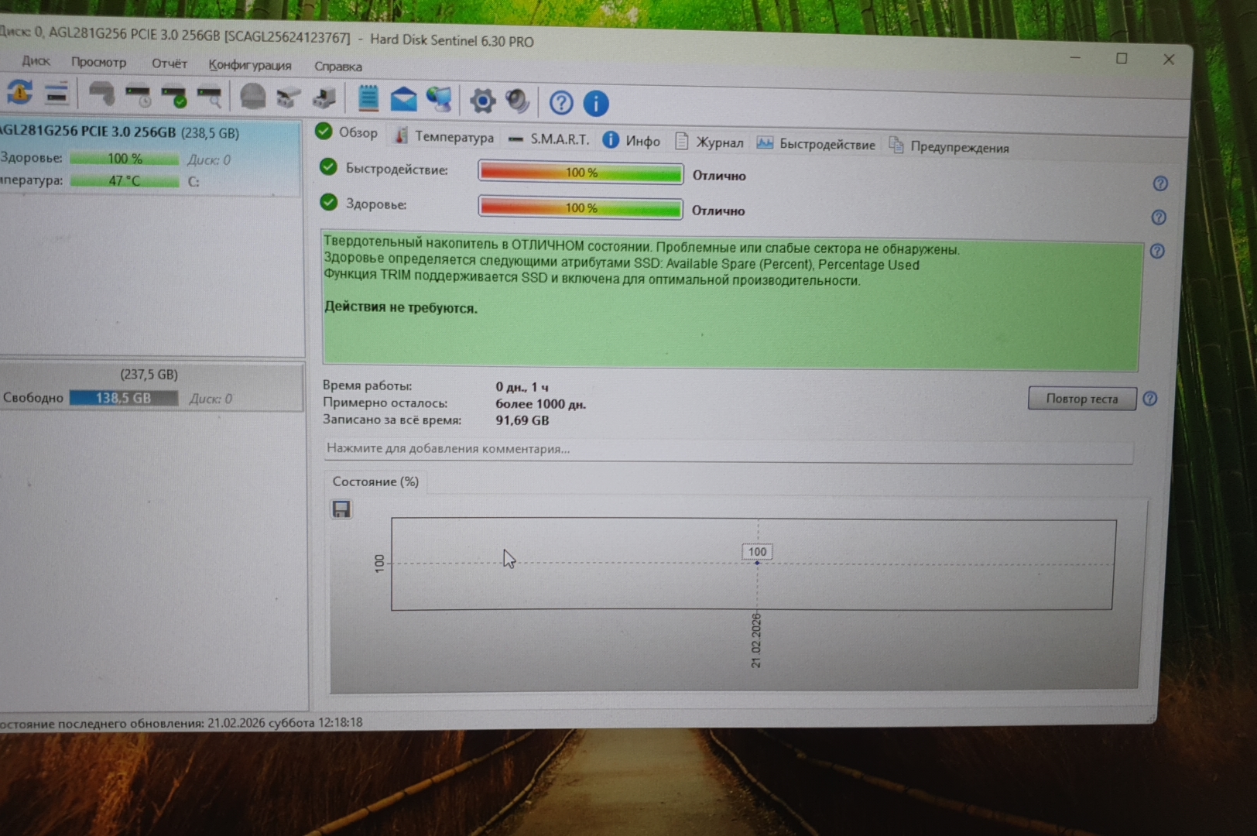Click the blue info circle toolbar icon
Viewport: 1257px width, 836px height.
click(595, 103)
